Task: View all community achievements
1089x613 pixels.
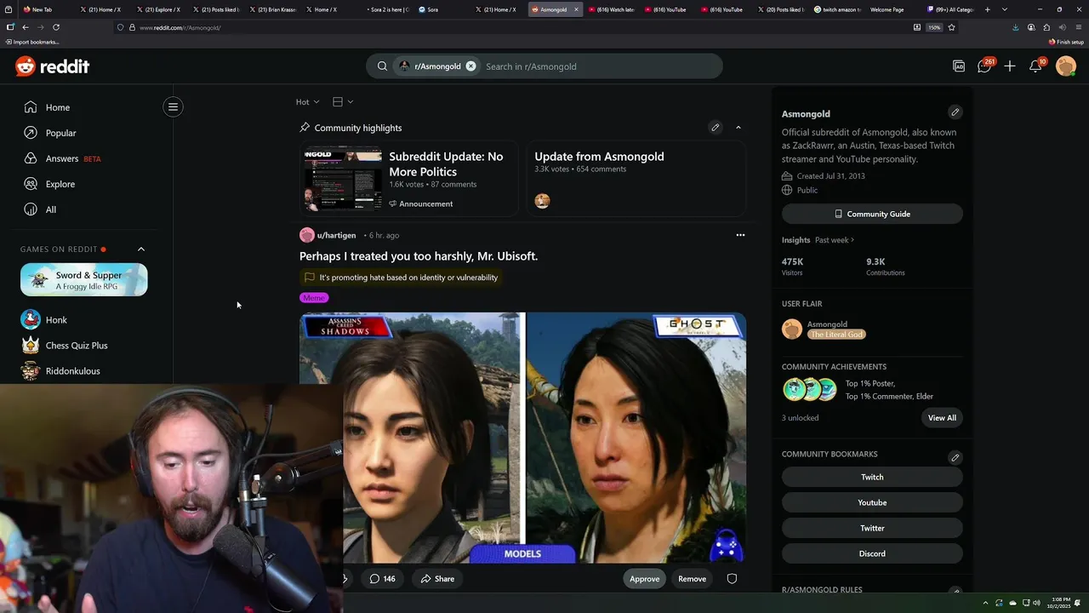Action: point(942,418)
